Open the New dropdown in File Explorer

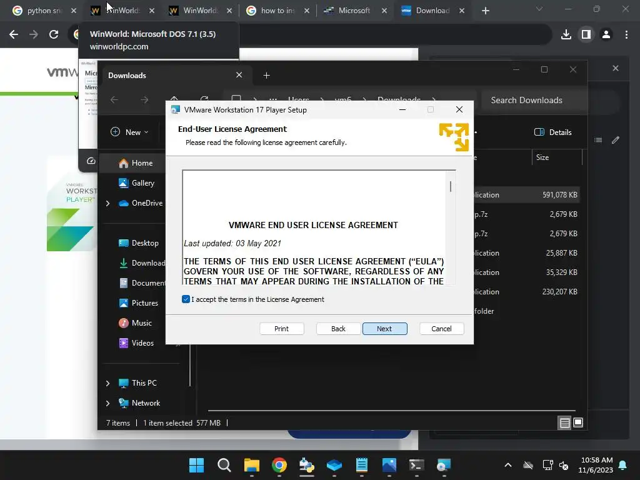point(130,132)
